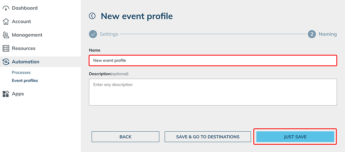The image size is (345, 152).
Task: Click the Automation gear cycle icon
Action: pos(6,62)
